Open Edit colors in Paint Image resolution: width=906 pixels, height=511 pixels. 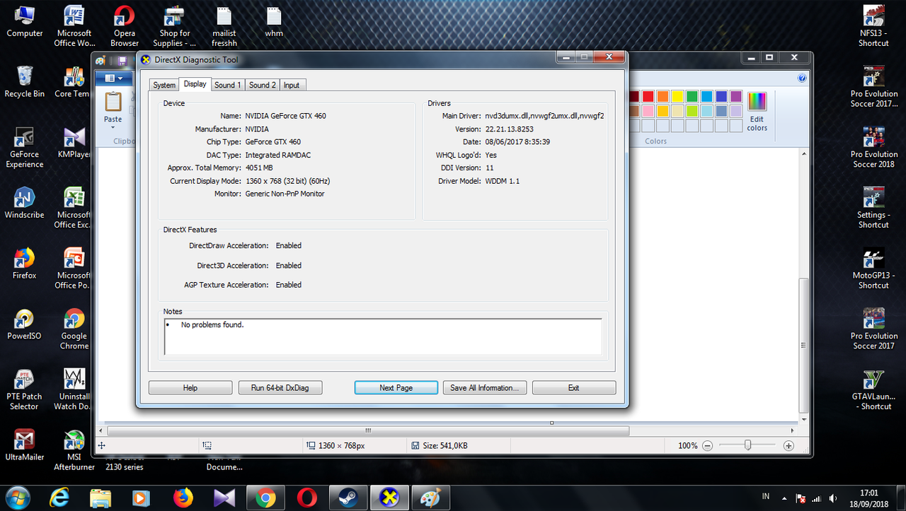[757, 111]
